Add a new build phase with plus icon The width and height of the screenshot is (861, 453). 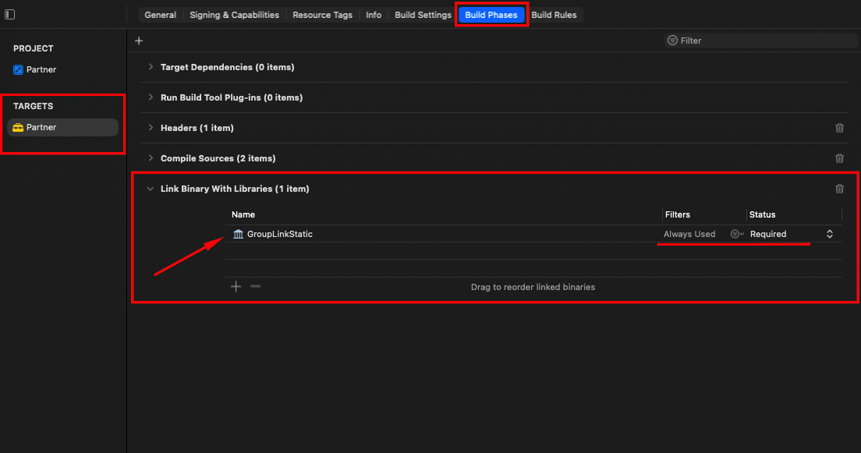coord(139,41)
